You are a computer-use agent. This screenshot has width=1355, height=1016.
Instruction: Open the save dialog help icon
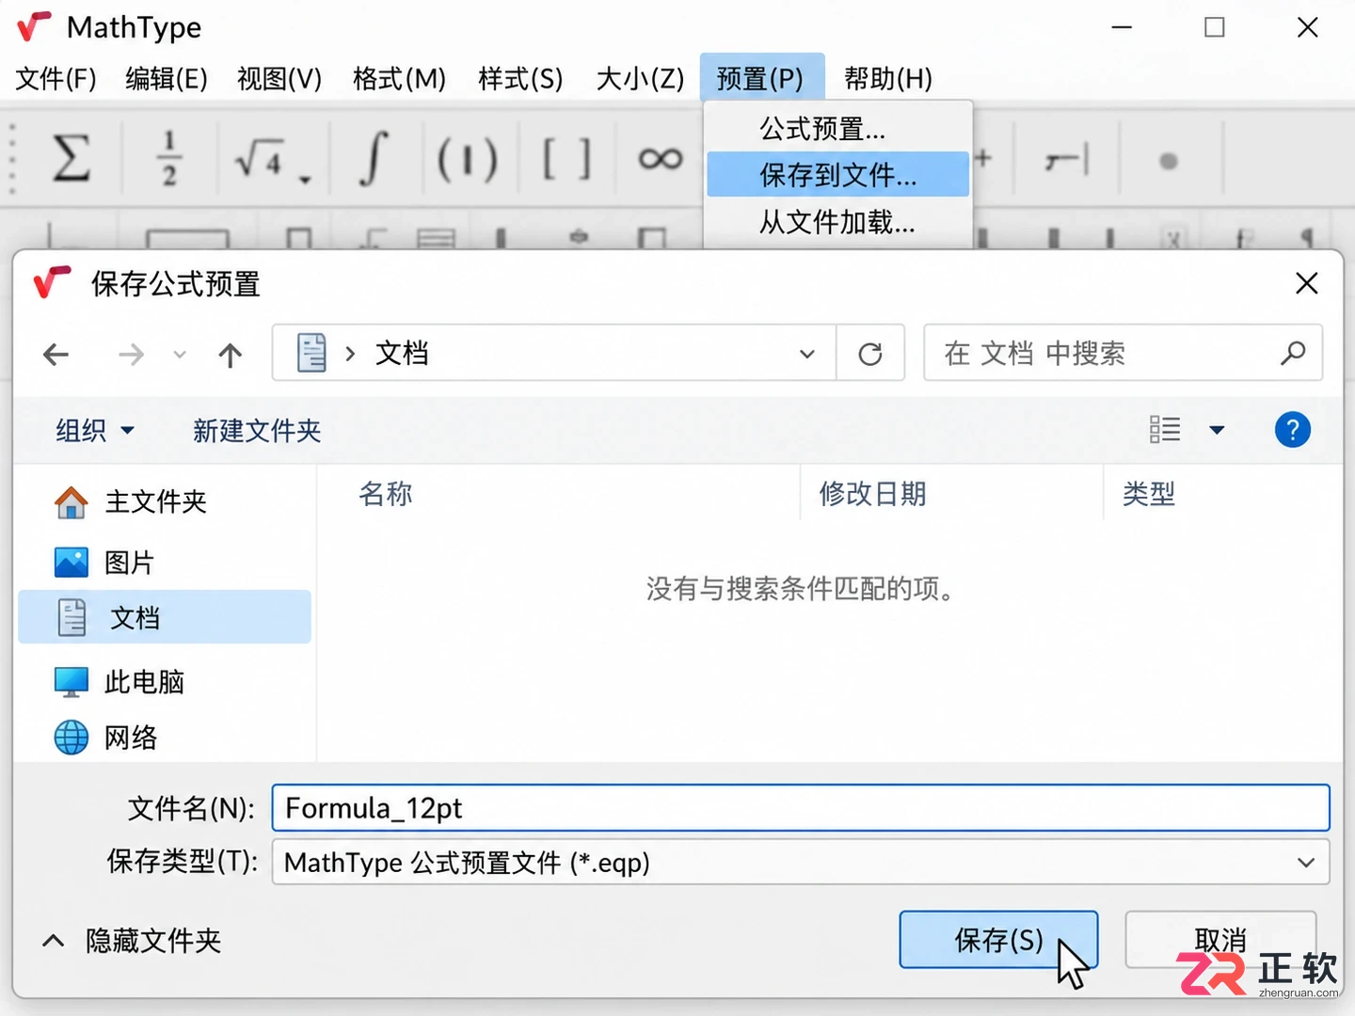[x=1293, y=430]
